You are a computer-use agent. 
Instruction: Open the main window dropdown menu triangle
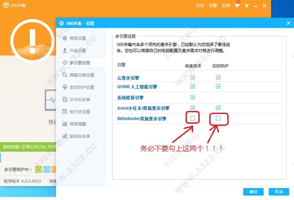(x=247, y=6)
